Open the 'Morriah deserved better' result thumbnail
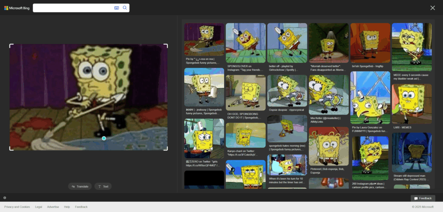The height and width of the screenshot is (212, 443). pos(329,43)
